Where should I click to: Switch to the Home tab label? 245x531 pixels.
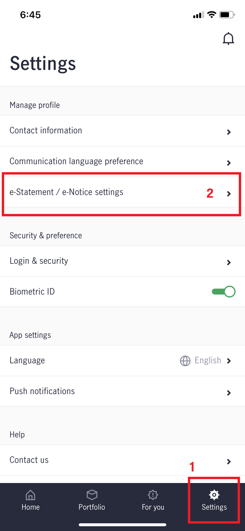(x=30, y=507)
